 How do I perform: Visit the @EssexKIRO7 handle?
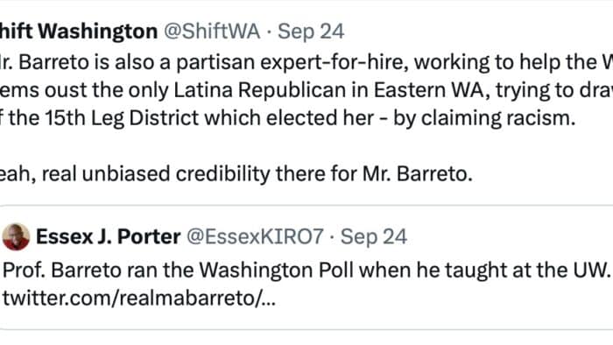[255, 236]
